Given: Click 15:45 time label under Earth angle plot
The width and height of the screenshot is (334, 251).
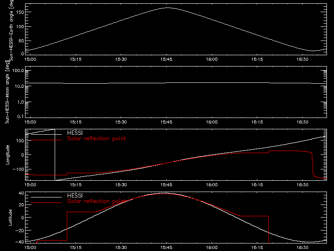Looking at the screenshot, I should [166, 59].
